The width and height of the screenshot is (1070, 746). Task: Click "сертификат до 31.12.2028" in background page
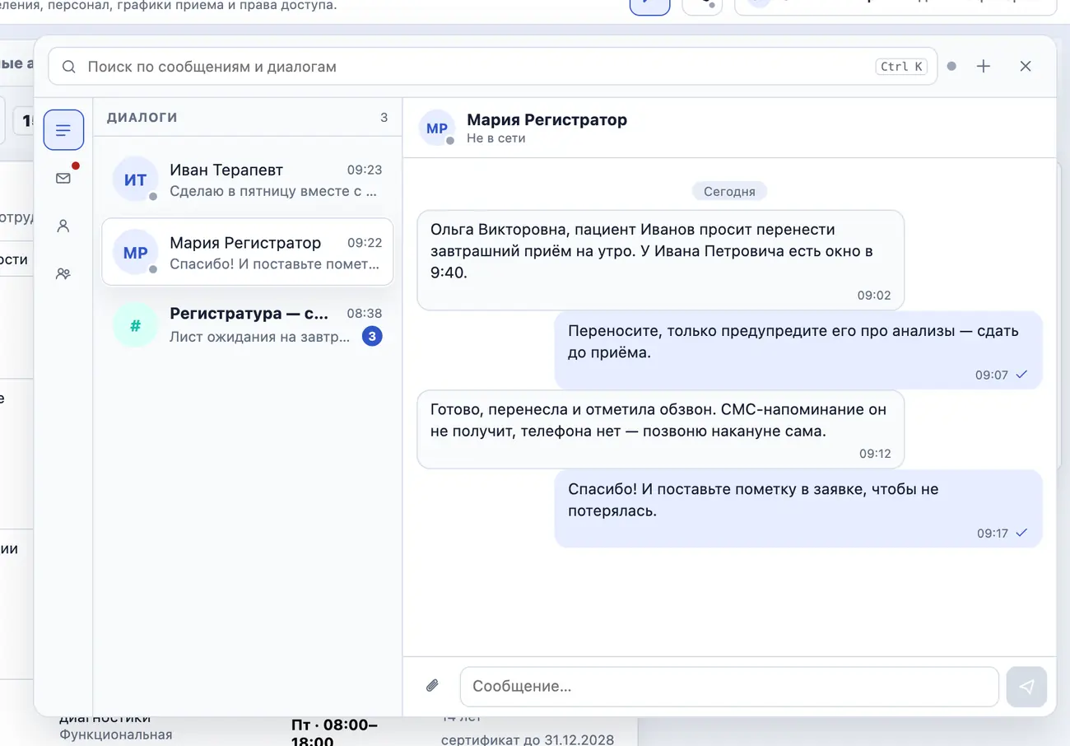(528, 739)
